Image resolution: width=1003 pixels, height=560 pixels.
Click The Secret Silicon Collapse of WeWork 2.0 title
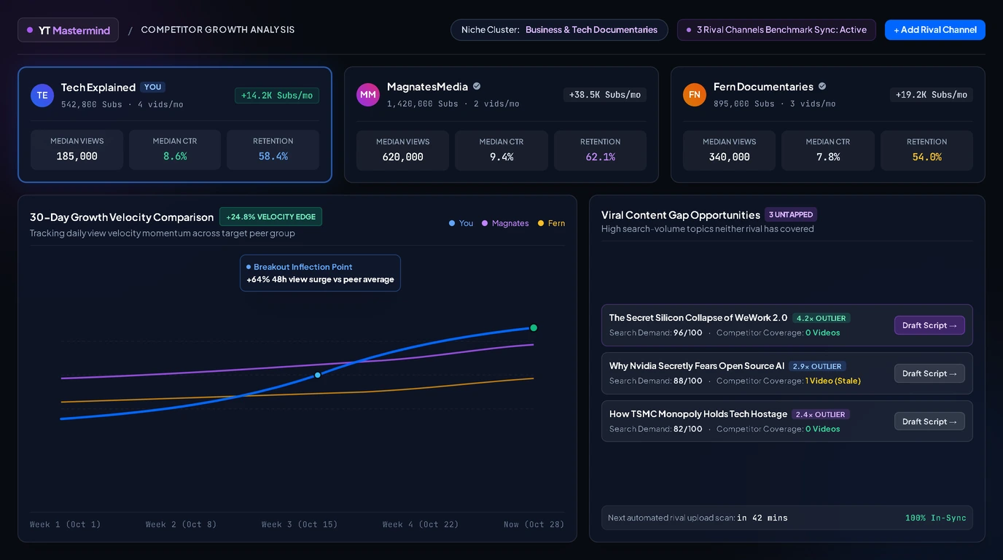tap(698, 318)
